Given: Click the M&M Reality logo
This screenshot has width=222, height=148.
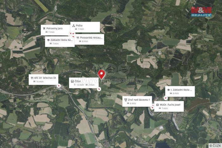Looking at the screenshot, I should pyautogui.click(x=201, y=12).
